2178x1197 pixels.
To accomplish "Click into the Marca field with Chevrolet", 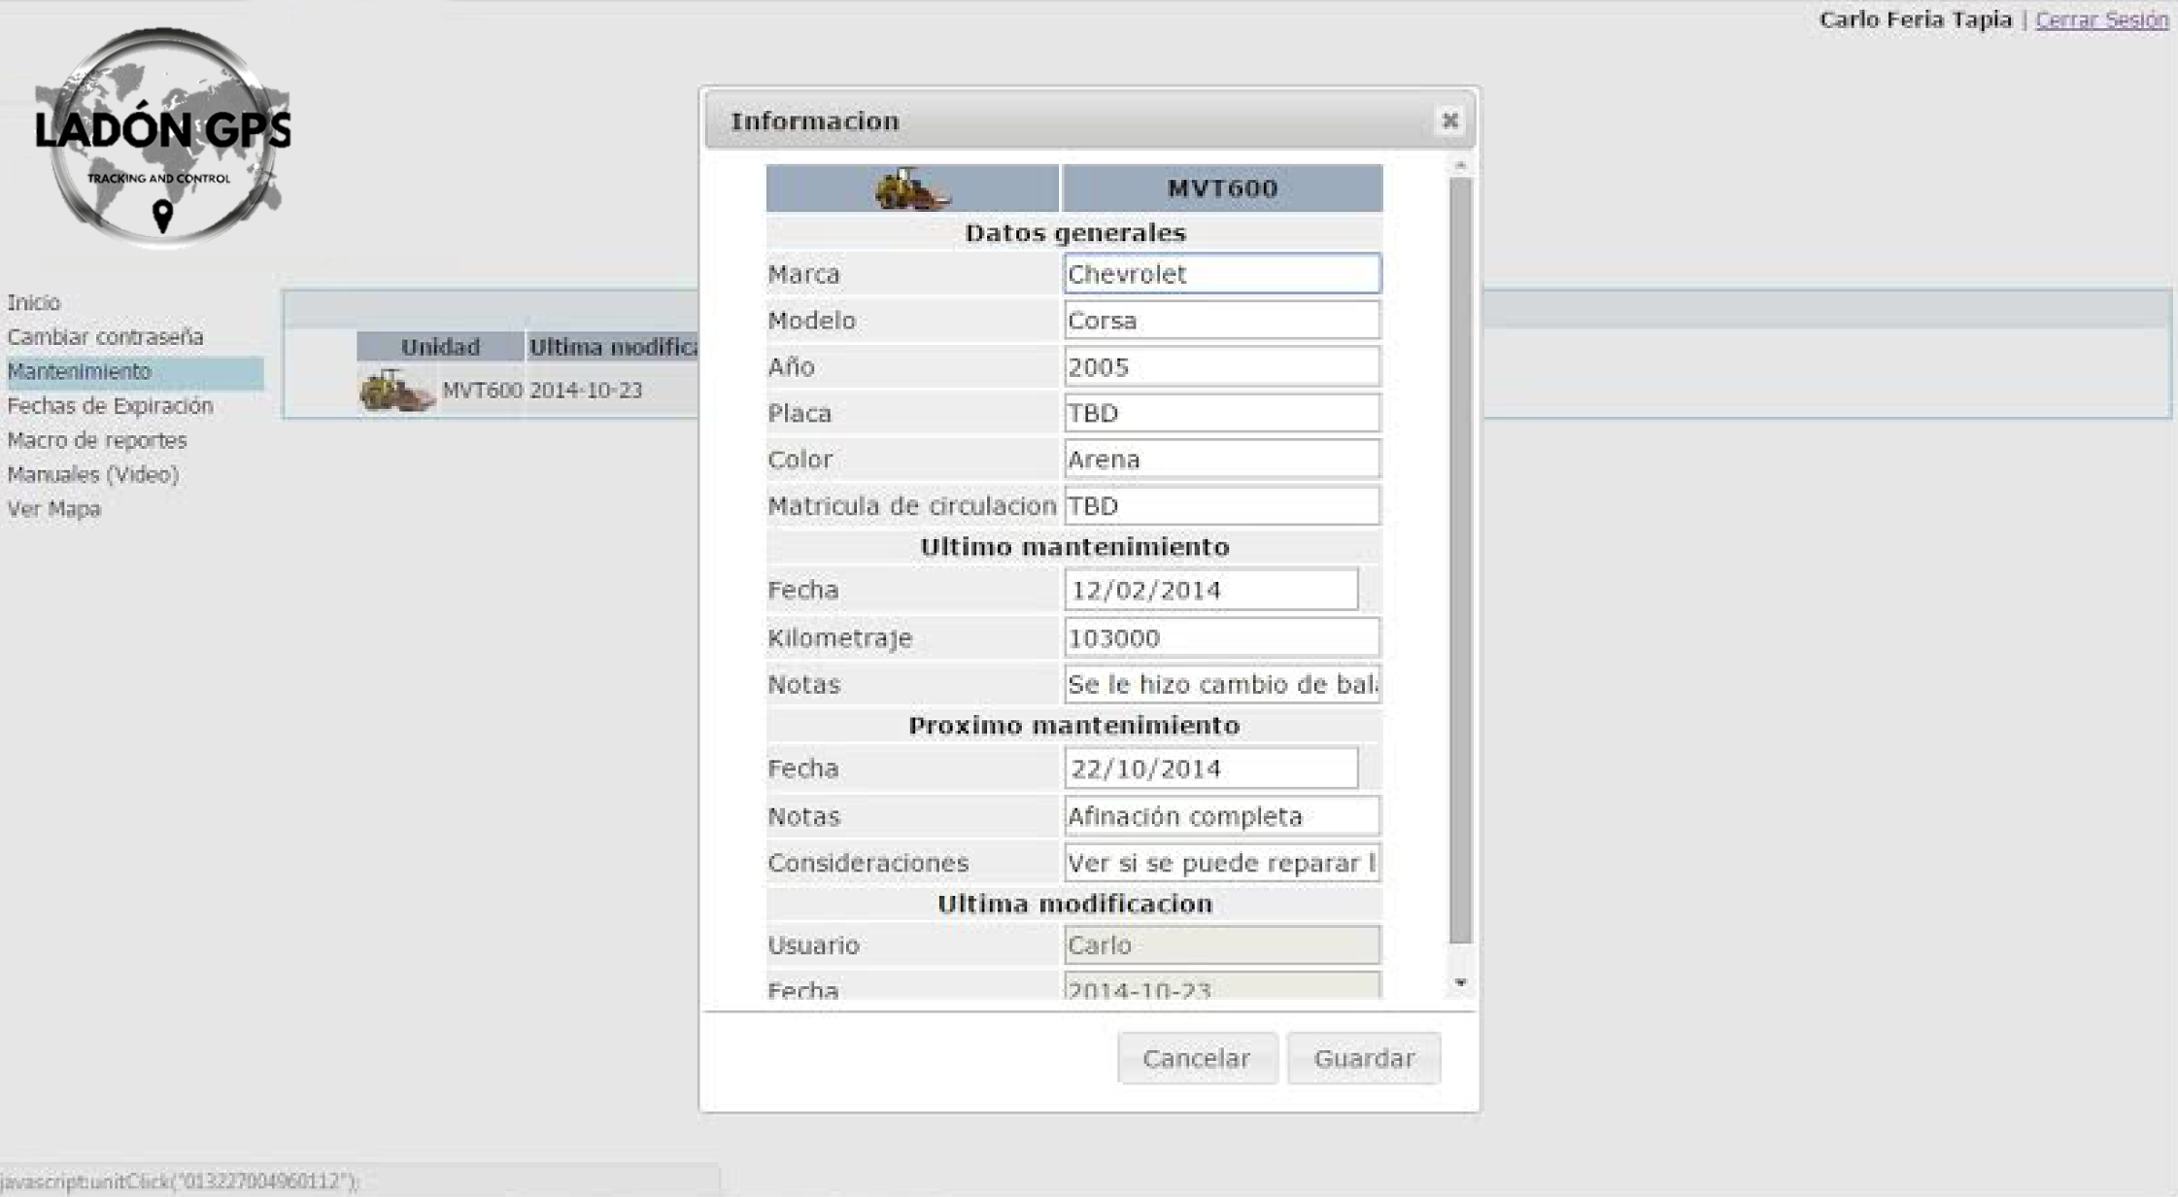I will pos(1221,274).
